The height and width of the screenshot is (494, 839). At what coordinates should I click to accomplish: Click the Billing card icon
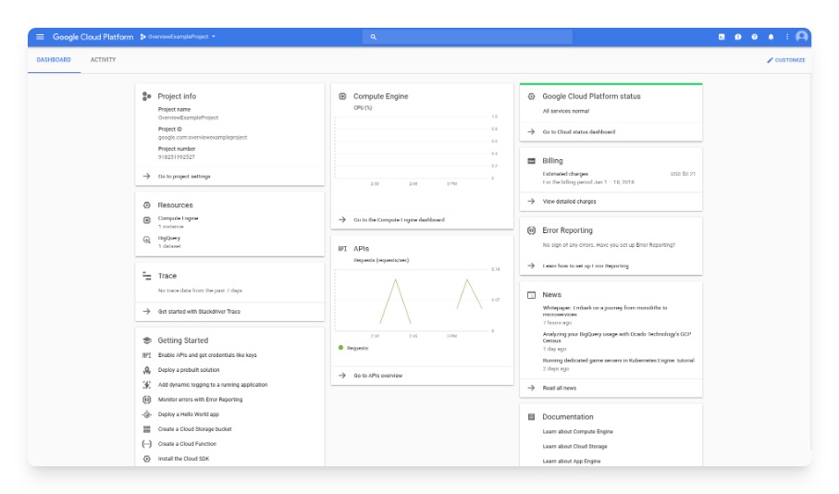pyautogui.click(x=531, y=161)
